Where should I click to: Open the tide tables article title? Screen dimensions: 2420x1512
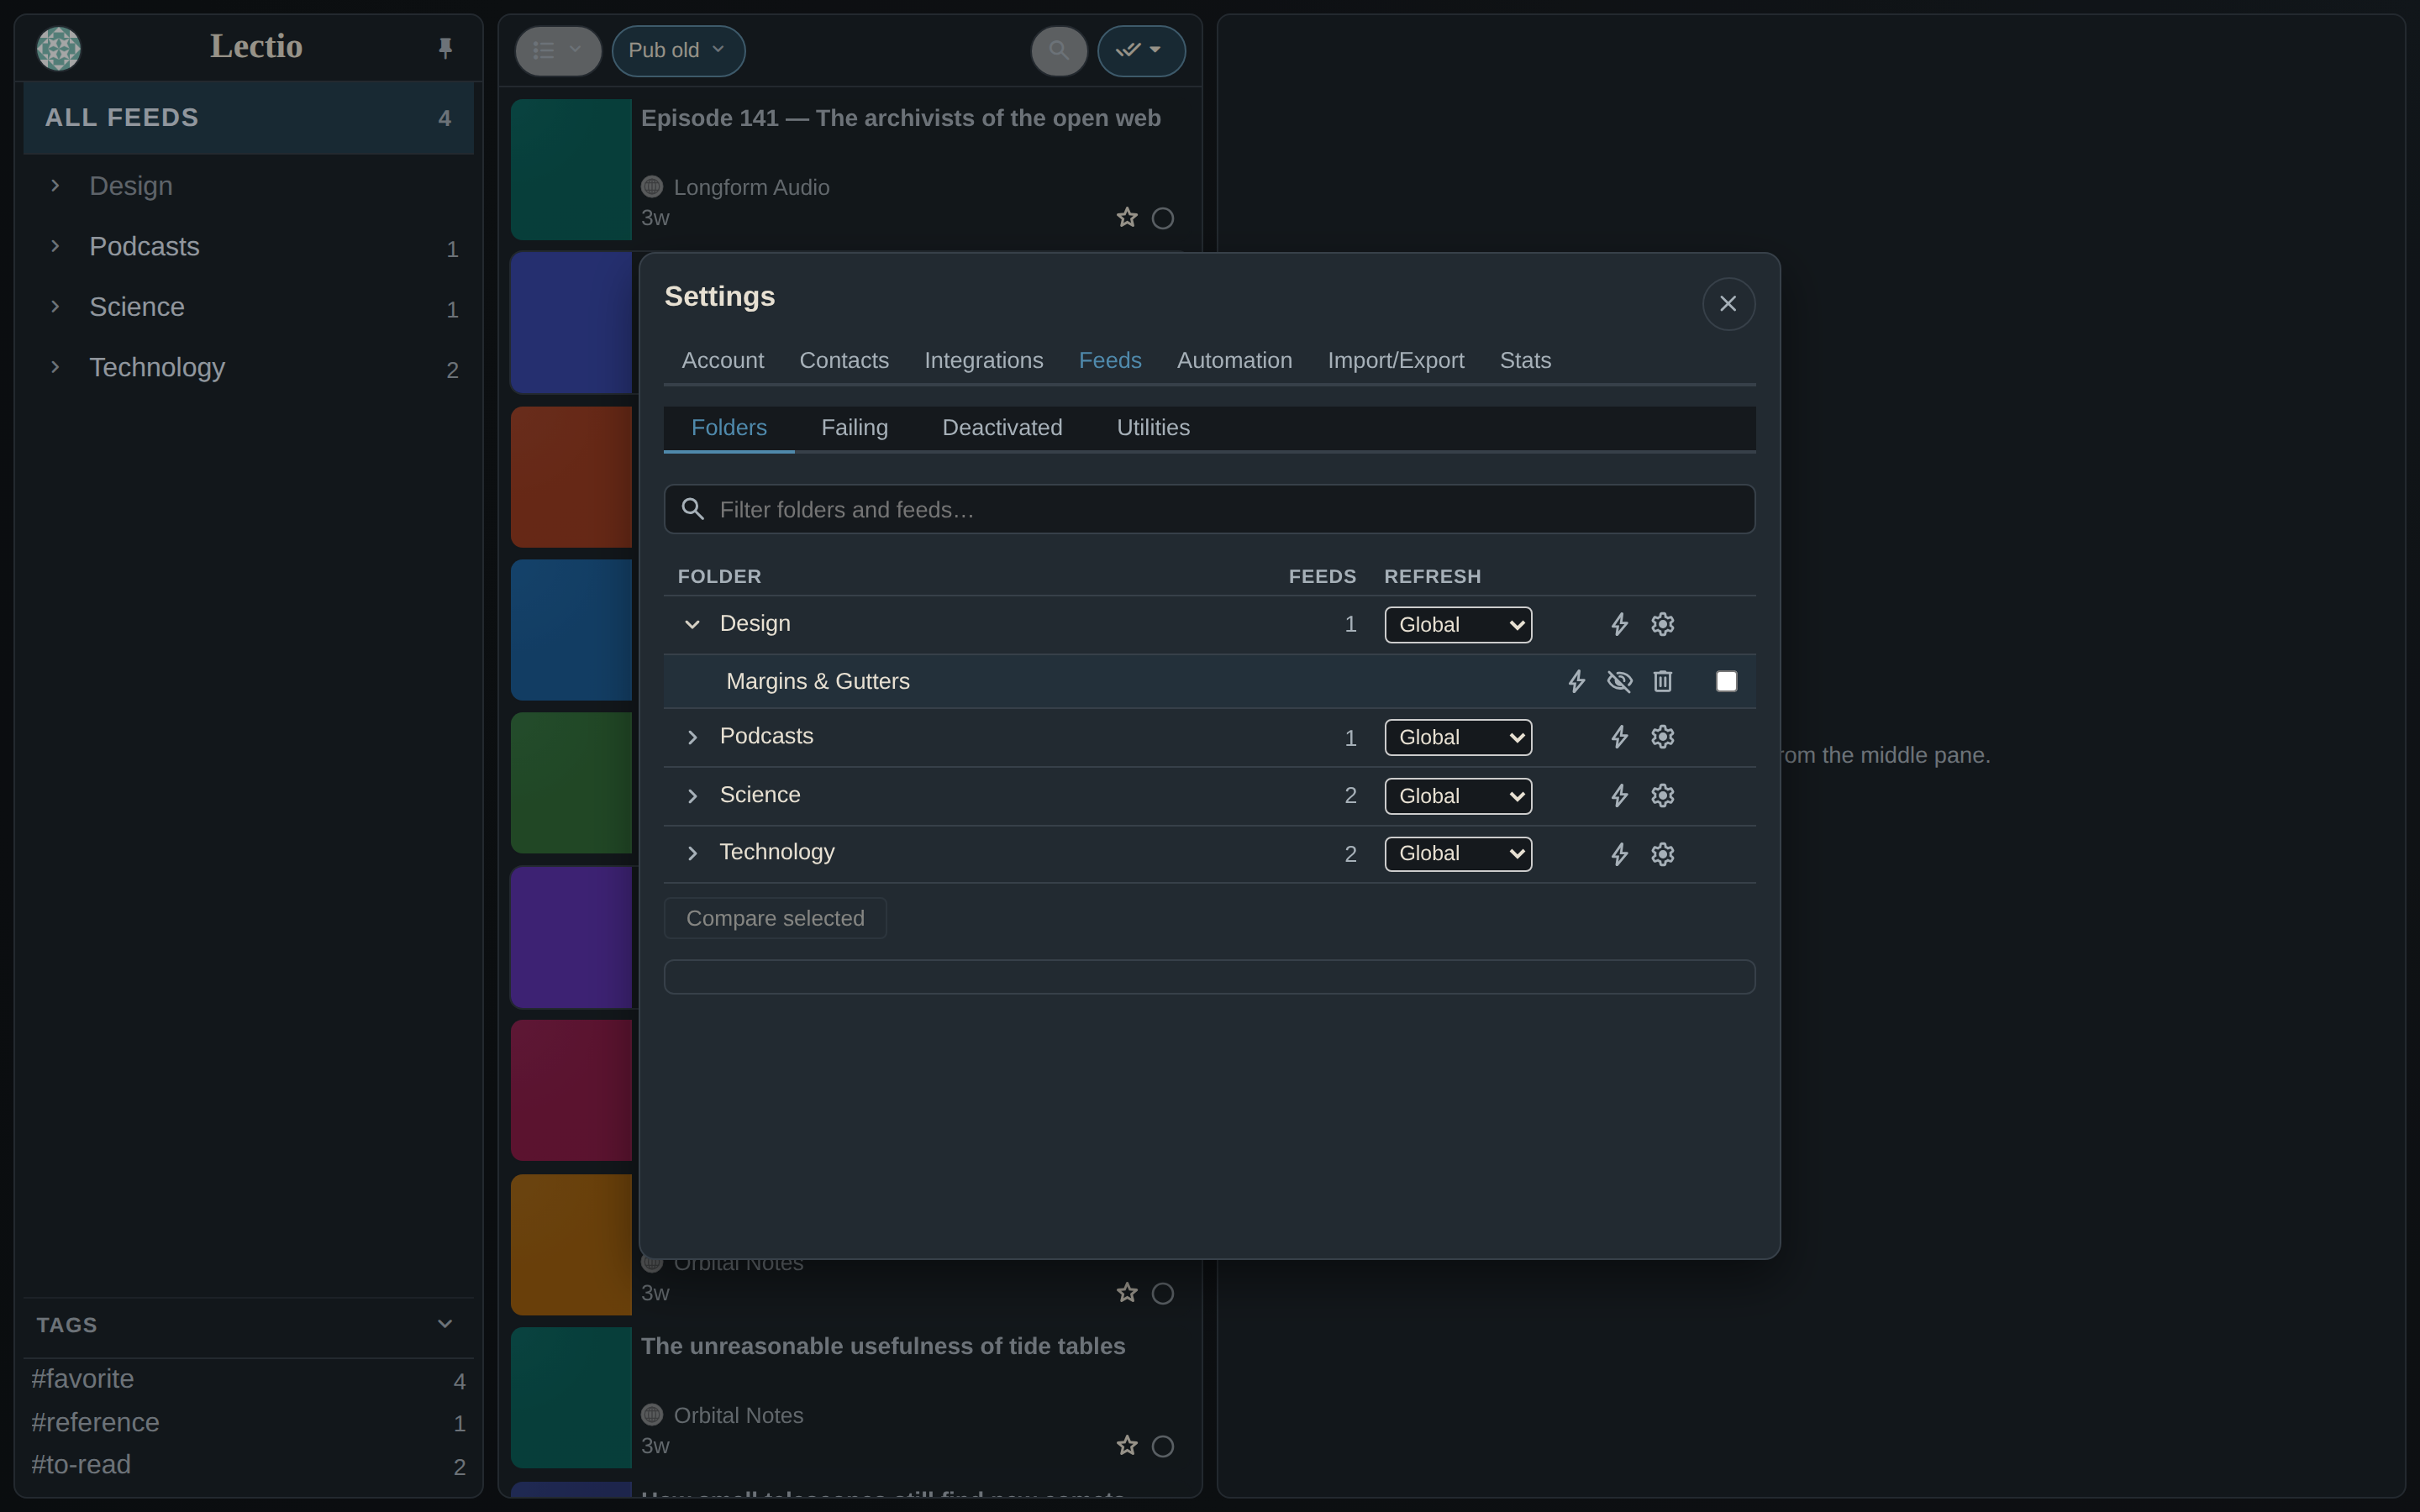point(883,1346)
